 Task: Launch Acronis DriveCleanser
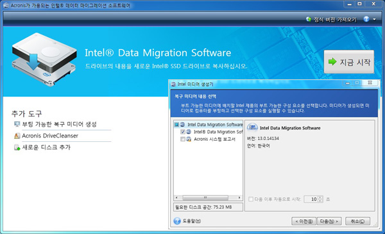50,136
